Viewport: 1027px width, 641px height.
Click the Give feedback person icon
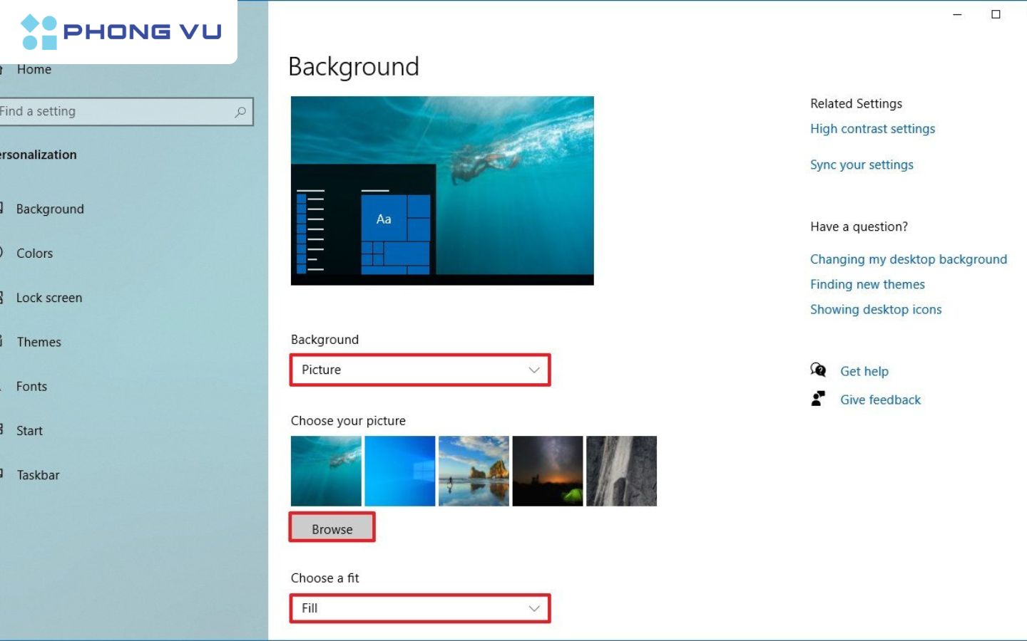point(818,399)
